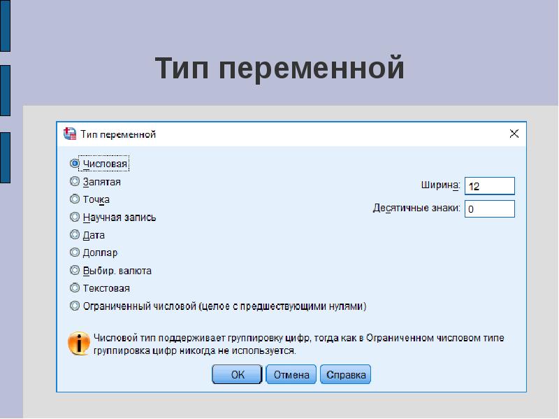Screen dimensions: 559x419
Task: Switch variable type to Текстовая
Action: (75, 287)
